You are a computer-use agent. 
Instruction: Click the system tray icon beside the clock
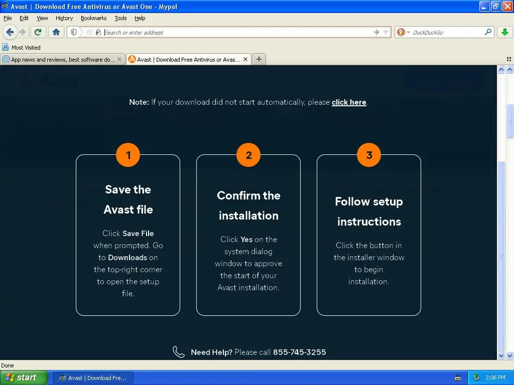[x=476, y=378]
